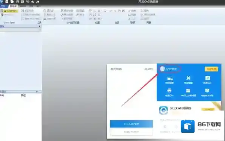Select the 3D visual style below 2D Wireframe
This screenshot has width=225, height=141.
point(7,15)
